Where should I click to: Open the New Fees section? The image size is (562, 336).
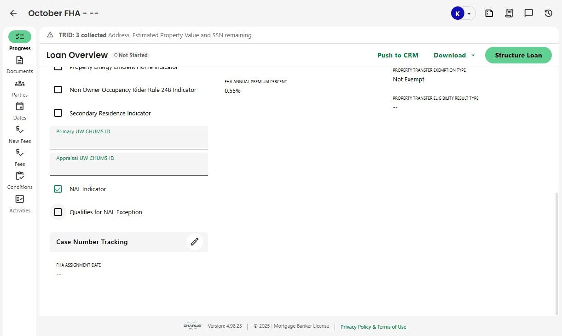(20, 134)
